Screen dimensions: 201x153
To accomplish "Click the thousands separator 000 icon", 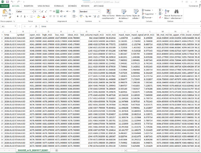I will pos(90,16).
